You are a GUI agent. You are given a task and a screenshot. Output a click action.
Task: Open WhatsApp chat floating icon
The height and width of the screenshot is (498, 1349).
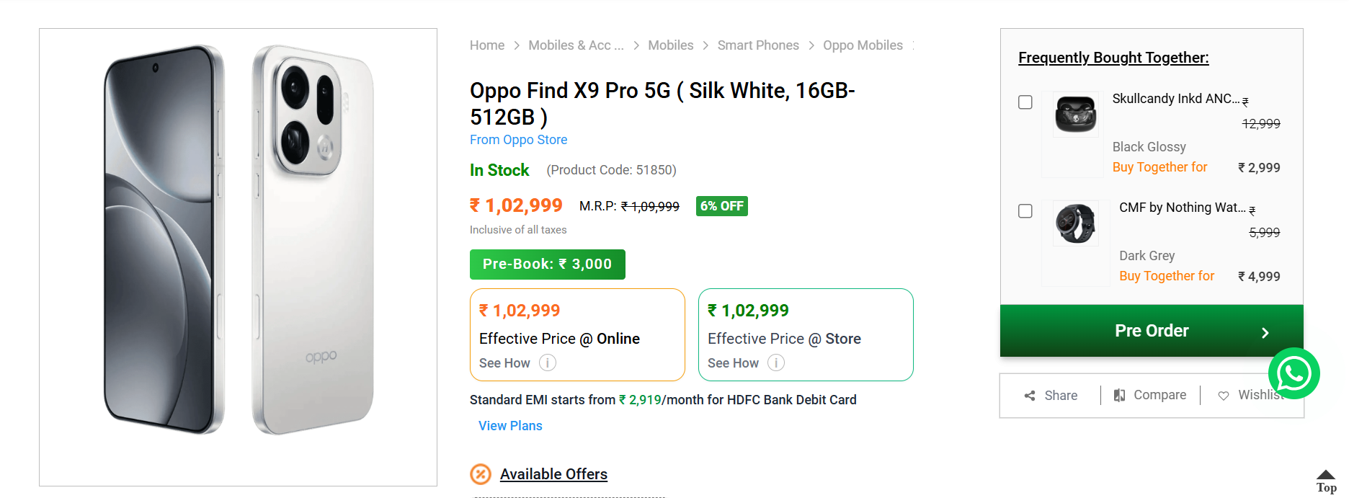pyautogui.click(x=1294, y=373)
